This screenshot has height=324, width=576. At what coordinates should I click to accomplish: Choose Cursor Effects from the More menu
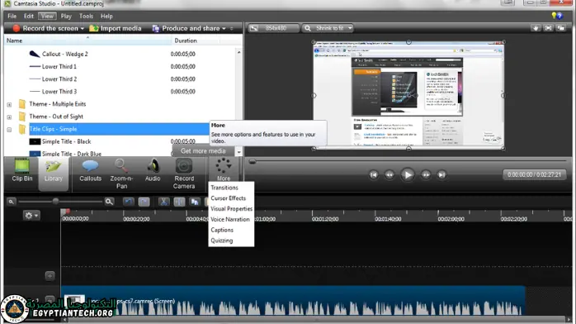(x=228, y=198)
